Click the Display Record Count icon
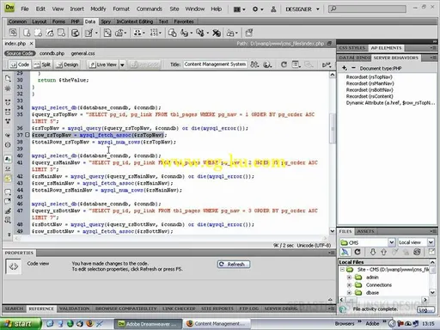440x330 pixels. click(x=156, y=33)
